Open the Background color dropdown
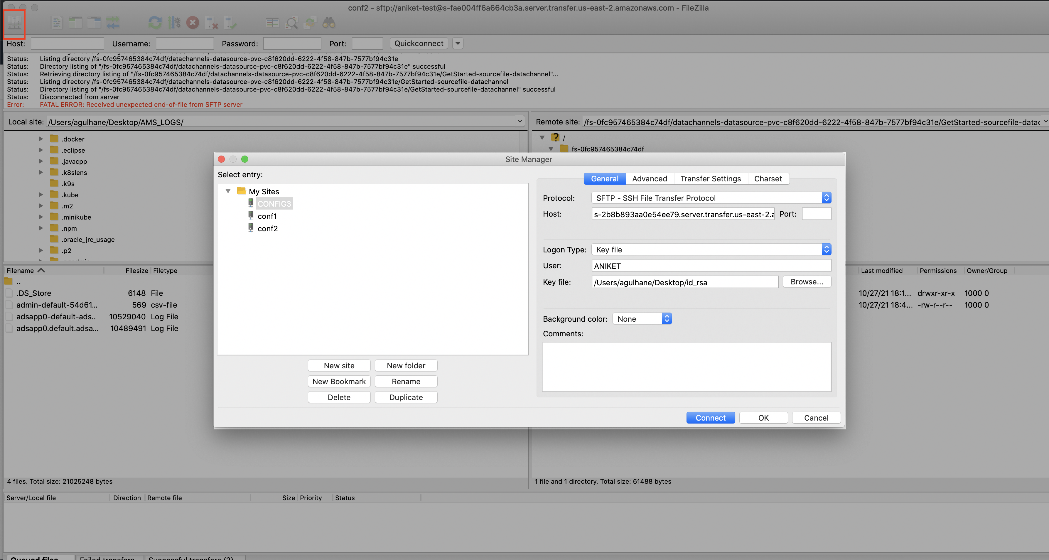The width and height of the screenshot is (1049, 560). [642, 318]
